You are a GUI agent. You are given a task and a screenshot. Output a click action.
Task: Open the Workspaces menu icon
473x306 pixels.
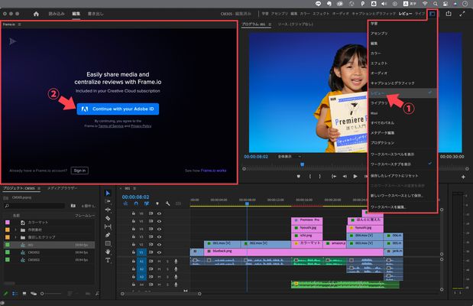(x=433, y=14)
